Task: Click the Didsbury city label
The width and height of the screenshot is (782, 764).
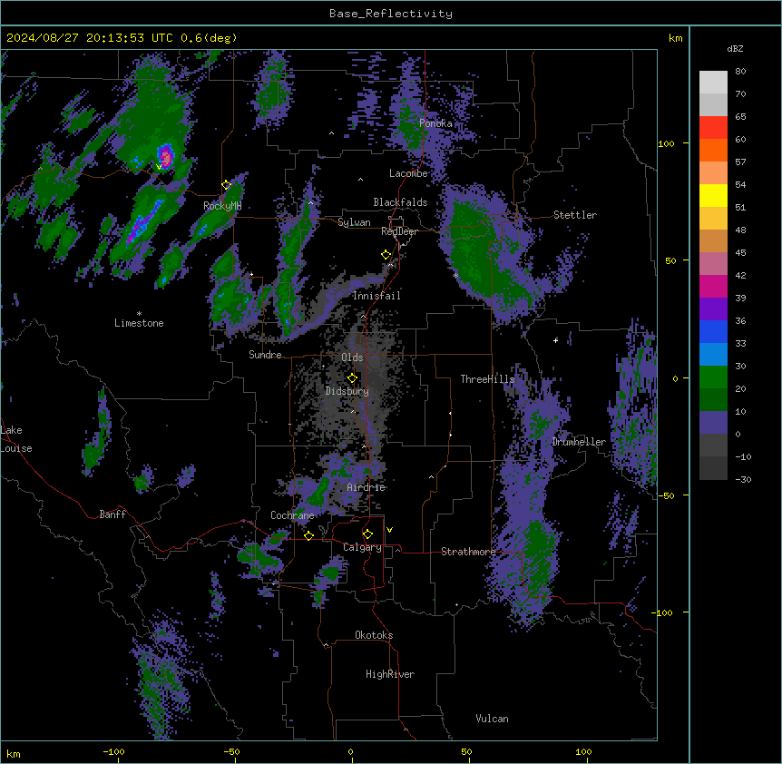Action: (347, 391)
